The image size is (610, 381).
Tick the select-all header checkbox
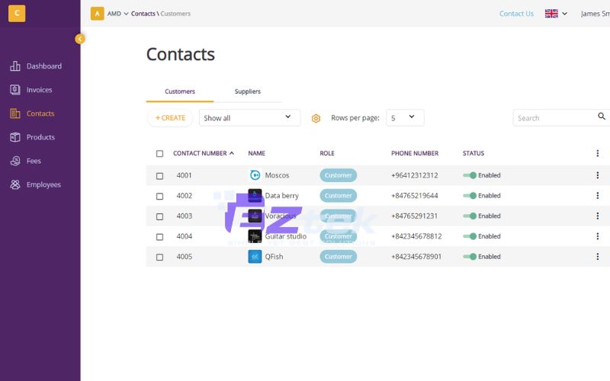pyautogui.click(x=159, y=154)
